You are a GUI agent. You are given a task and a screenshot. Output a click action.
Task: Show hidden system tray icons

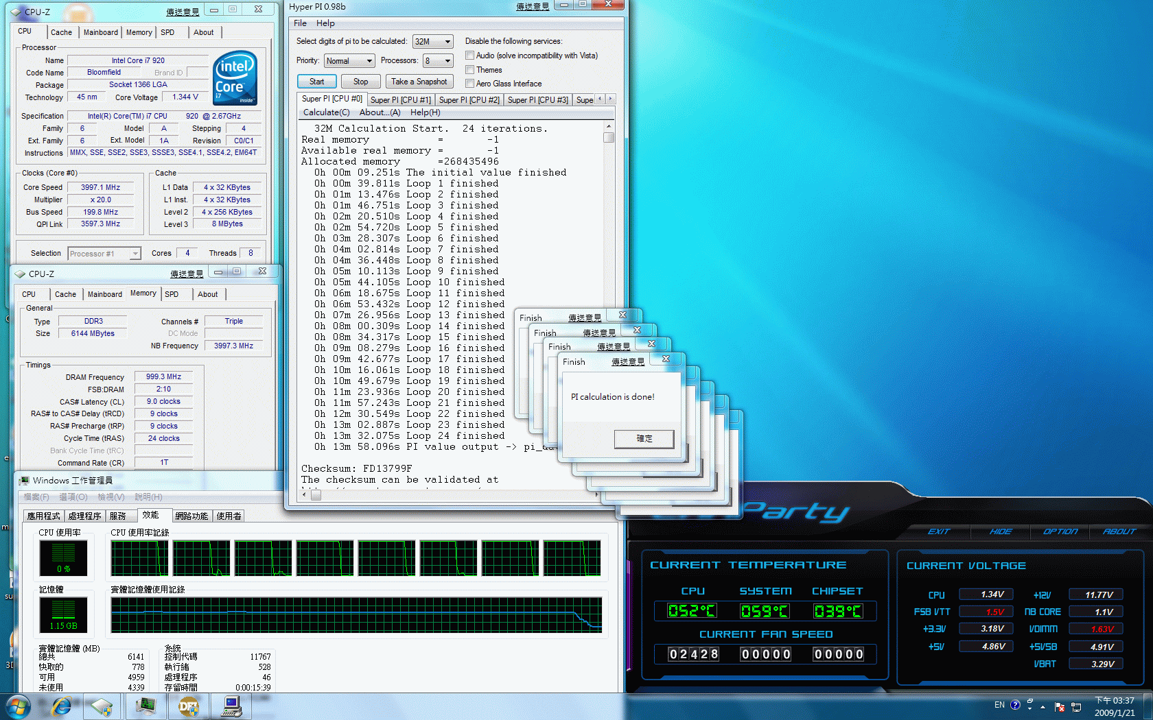pos(1043,706)
